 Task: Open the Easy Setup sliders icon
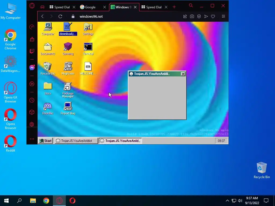[x=223, y=16]
